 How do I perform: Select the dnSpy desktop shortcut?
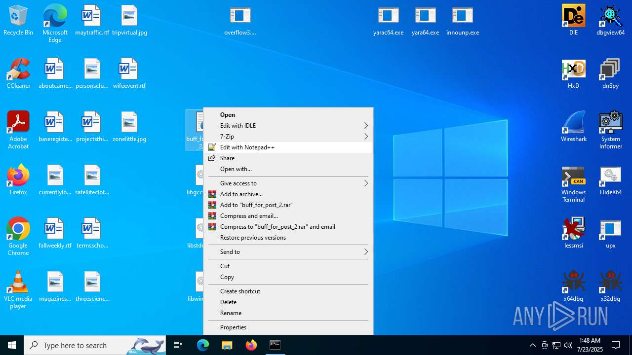(610, 74)
